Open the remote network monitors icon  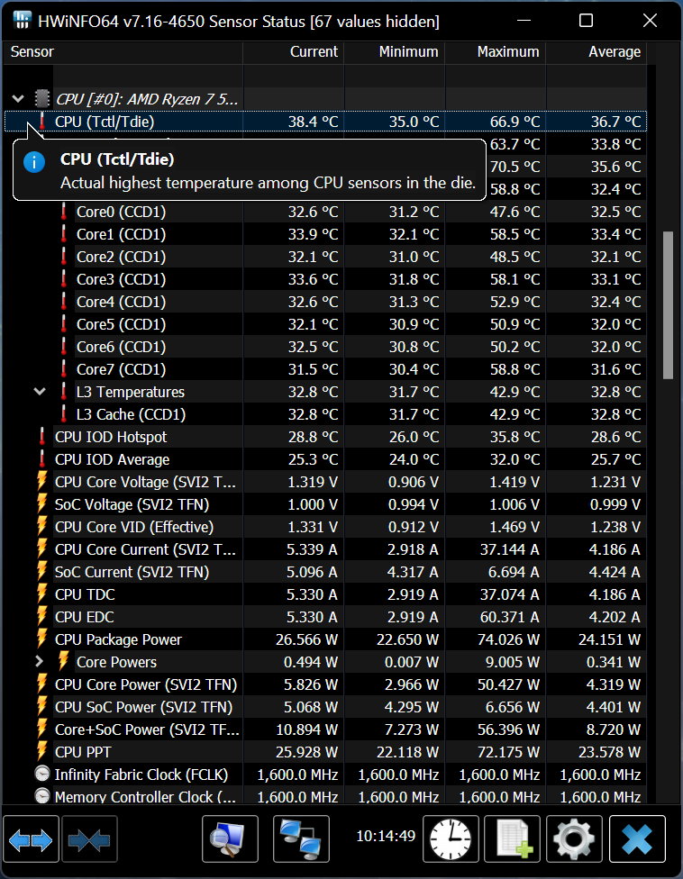[x=300, y=839]
